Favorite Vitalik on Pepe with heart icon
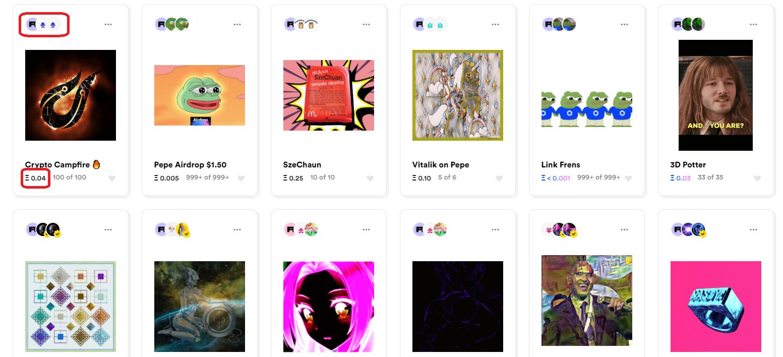783x357 pixels. pos(499,178)
